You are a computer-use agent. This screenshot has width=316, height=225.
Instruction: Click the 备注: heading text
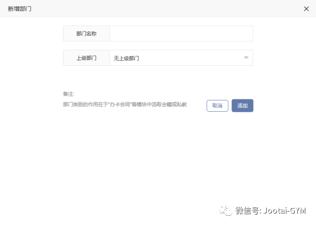pyautogui.click(x=69, y=94)
